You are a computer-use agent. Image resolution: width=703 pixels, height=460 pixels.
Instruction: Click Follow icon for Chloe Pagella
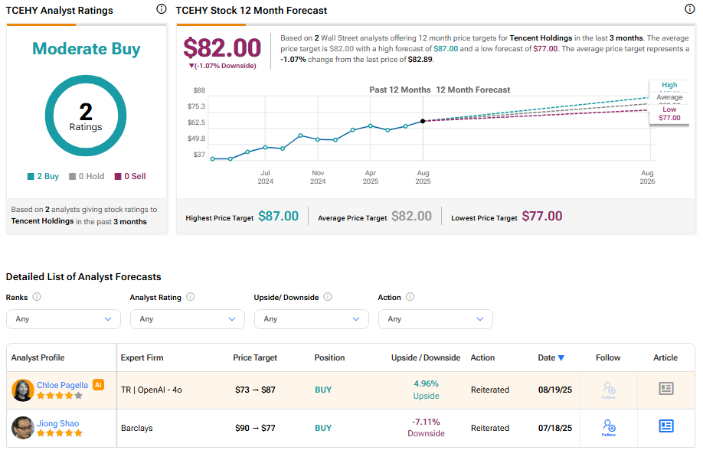tap(609, 390)
